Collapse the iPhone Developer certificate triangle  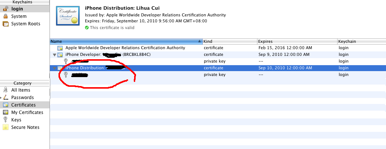55,55
